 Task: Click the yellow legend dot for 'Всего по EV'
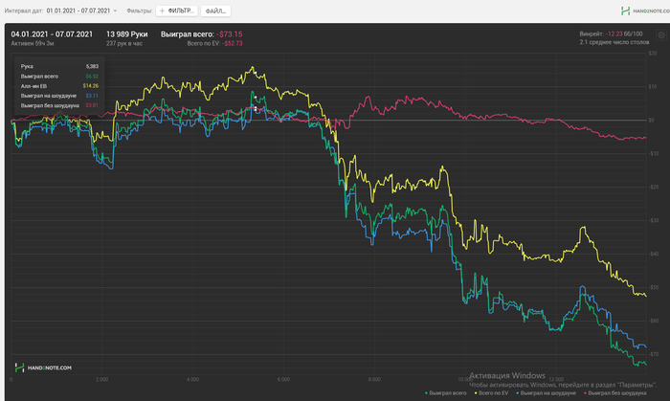(476, 393)
